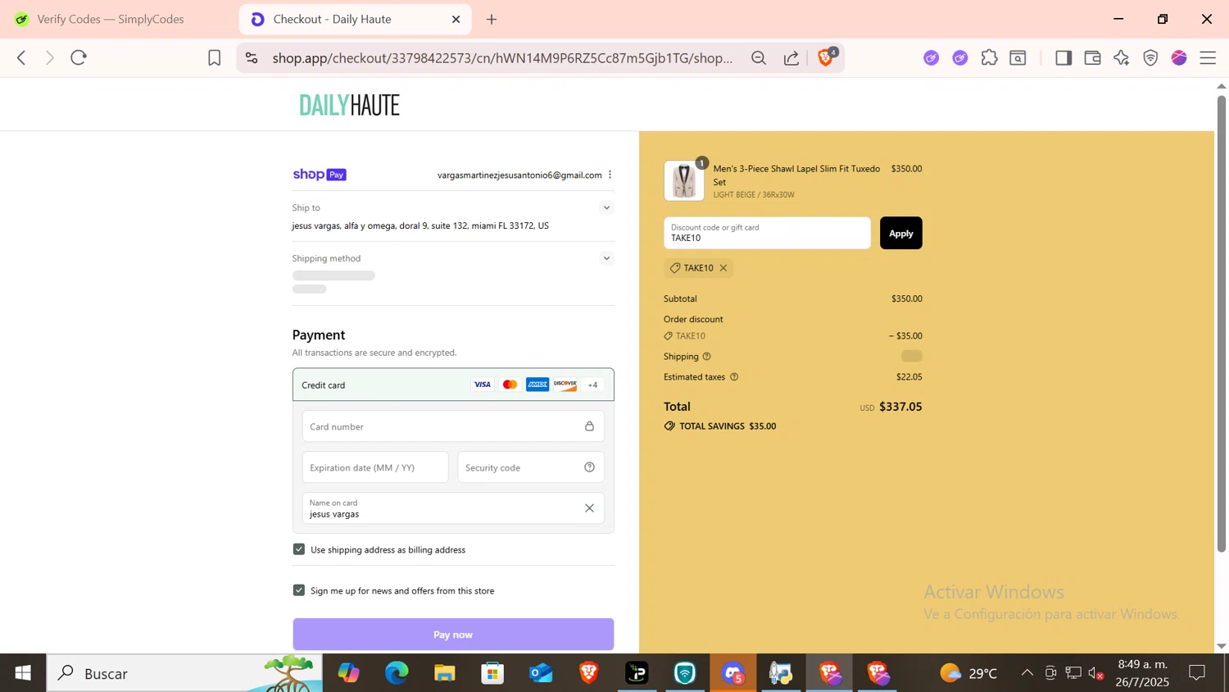
Task: Click the Discount code or gift card field
Action: pos(767,233)
